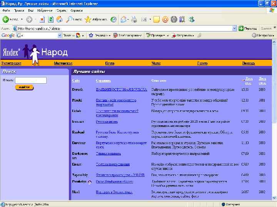Click the Mail envelope toolbar icon
The width and height of the screenshot is (277, 207).
click(123, 20)
